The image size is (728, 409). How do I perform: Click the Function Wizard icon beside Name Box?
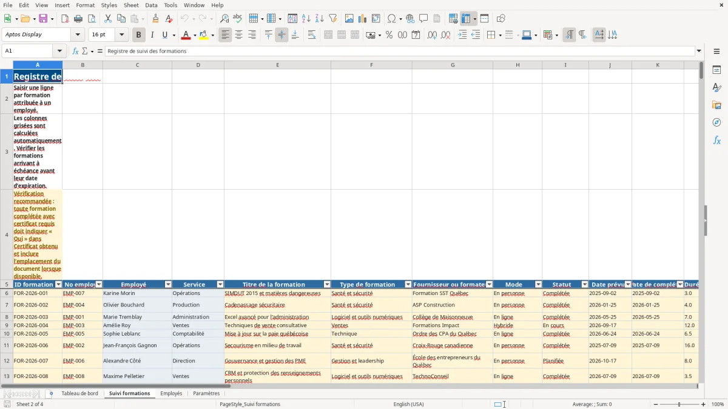point(75,51)
